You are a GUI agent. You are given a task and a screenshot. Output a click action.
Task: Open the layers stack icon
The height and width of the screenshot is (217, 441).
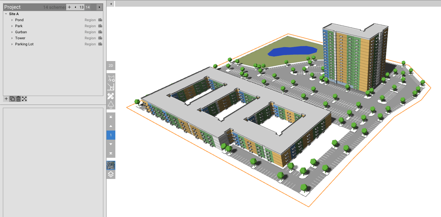pyautogui.click(x=111, y=174)
